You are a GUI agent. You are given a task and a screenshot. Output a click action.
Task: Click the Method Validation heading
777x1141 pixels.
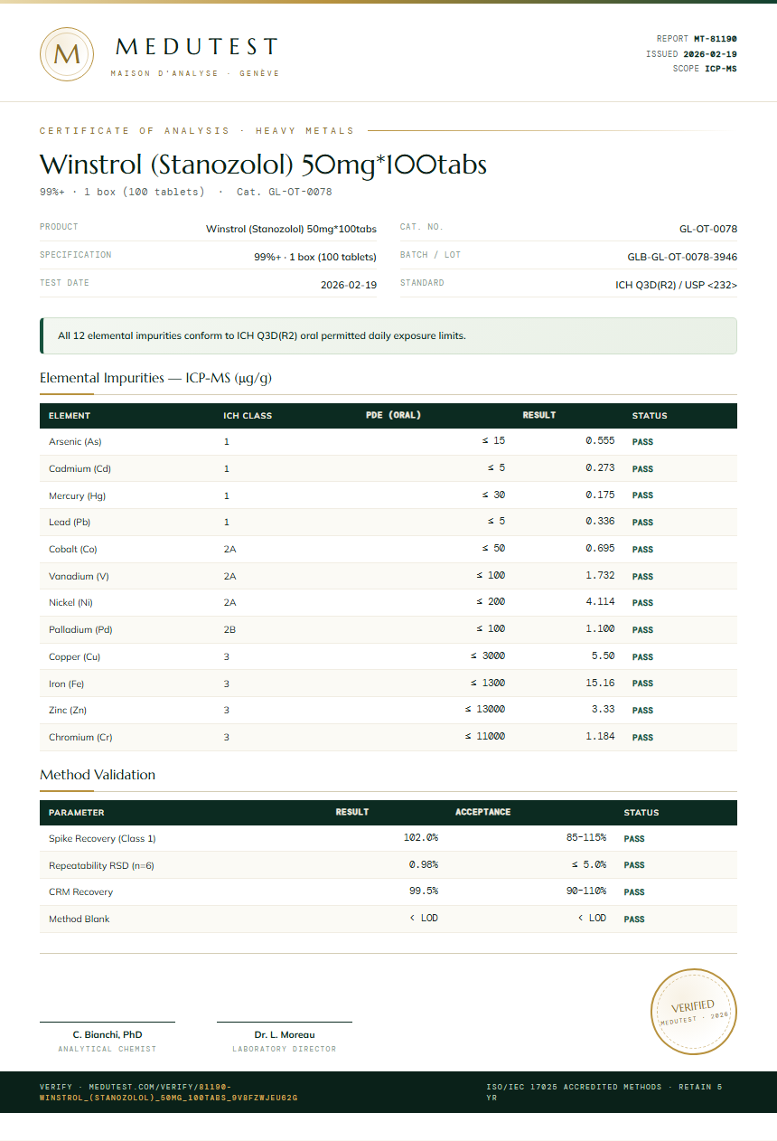[98, 775]
